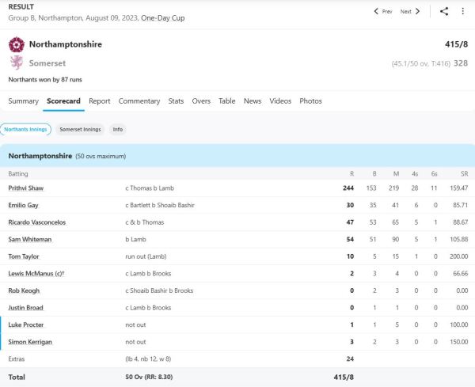The image size is (475, 387).
Task: Click the share icon
Action: point(444,11)
